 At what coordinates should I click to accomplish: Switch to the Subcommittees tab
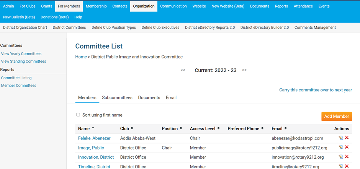(x=117, y=97)
